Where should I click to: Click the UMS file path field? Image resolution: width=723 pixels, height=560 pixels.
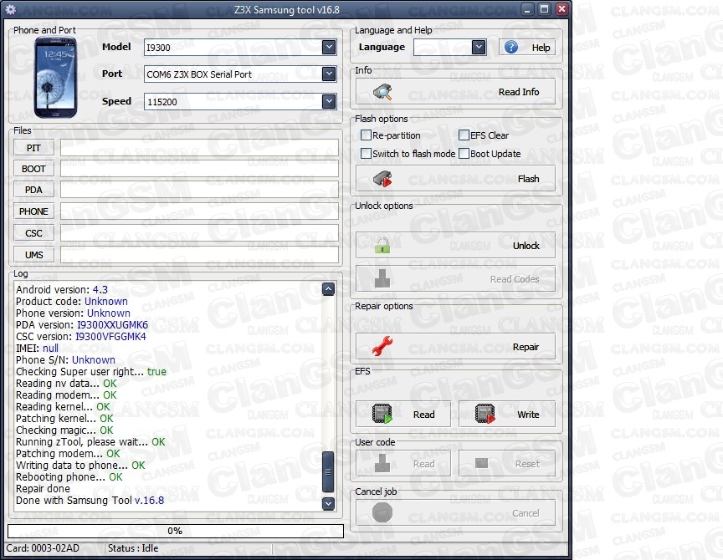coord(199,255)
